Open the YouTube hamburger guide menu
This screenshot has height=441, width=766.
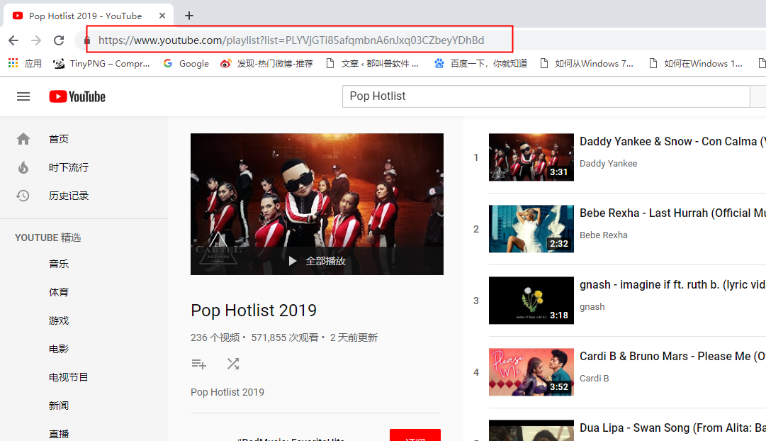tap(23, 97)
